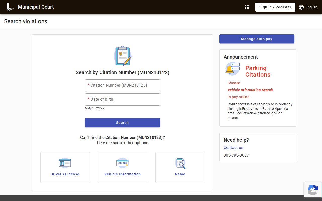The image size is (322, 201).
Task: Click the announcement bell icon
Action: coord(232,69)
